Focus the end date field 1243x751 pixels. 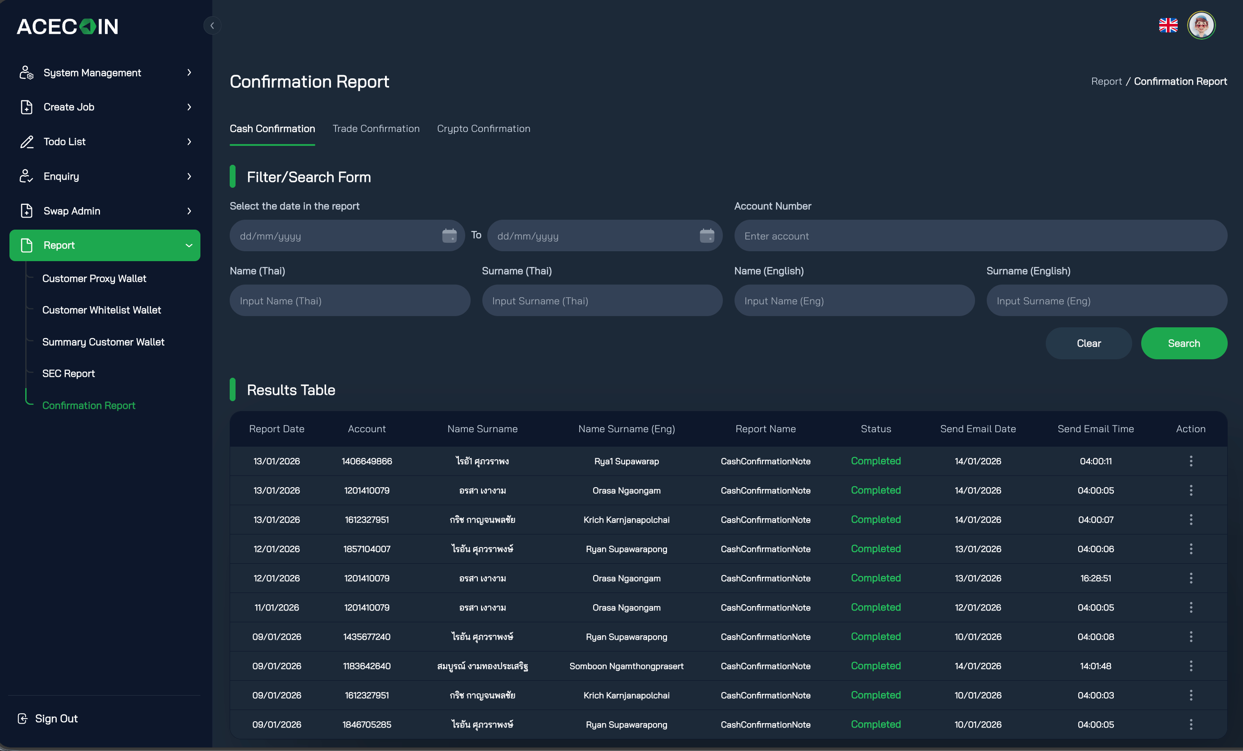coord(605,235)
